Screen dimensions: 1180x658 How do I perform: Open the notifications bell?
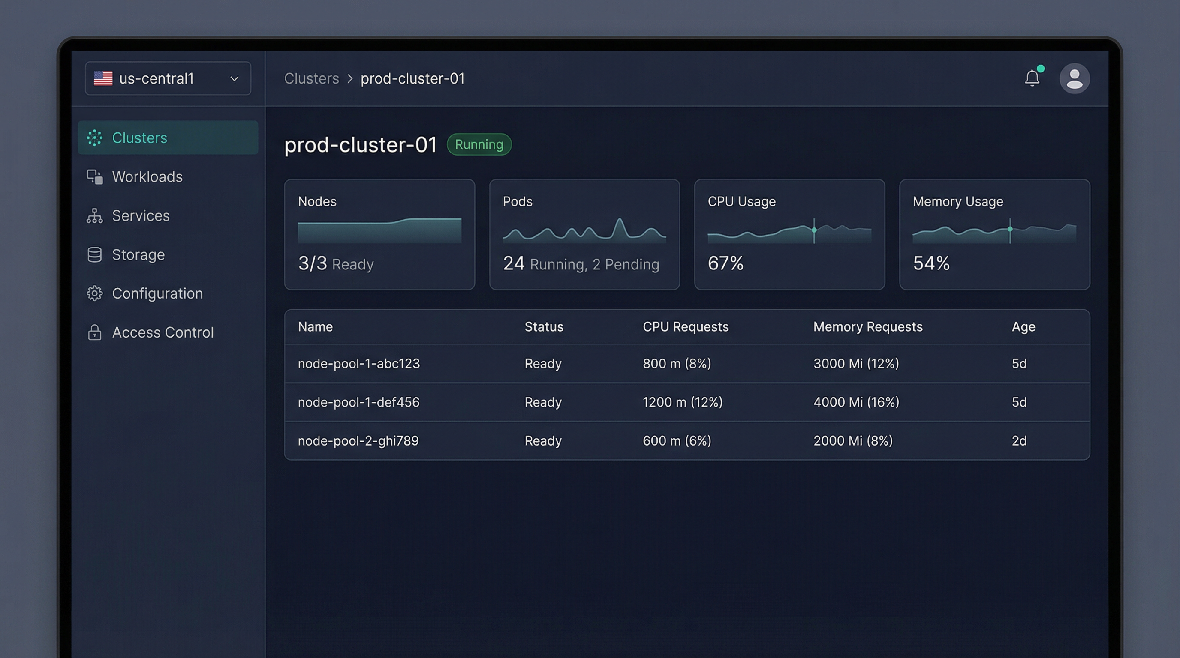point(1032,78)
